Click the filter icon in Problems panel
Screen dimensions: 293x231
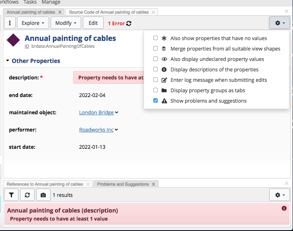tap(11, 195)
